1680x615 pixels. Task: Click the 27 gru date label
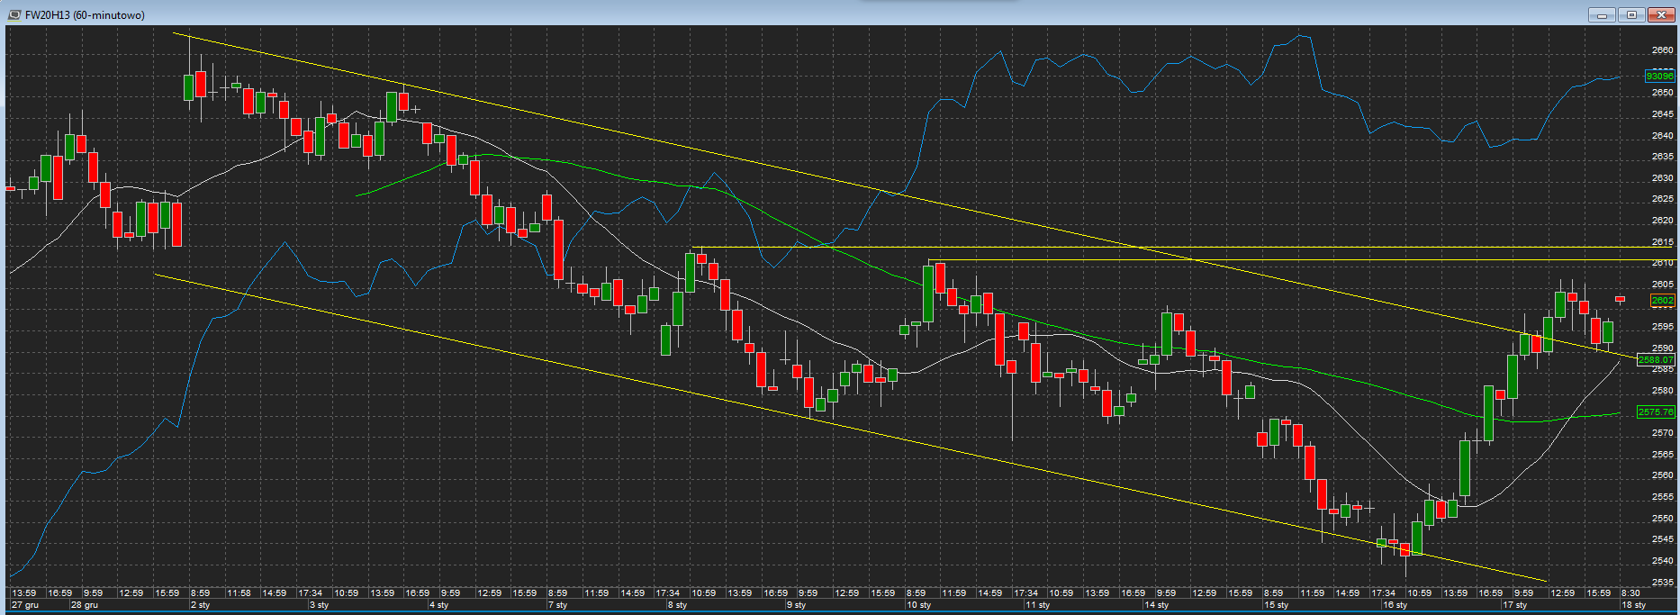pyautogui.click(x=25, y=605)
